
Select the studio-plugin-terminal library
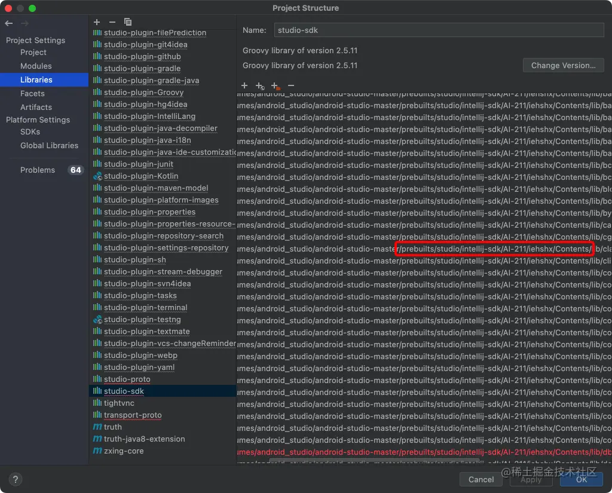click(x=145, y=307)
